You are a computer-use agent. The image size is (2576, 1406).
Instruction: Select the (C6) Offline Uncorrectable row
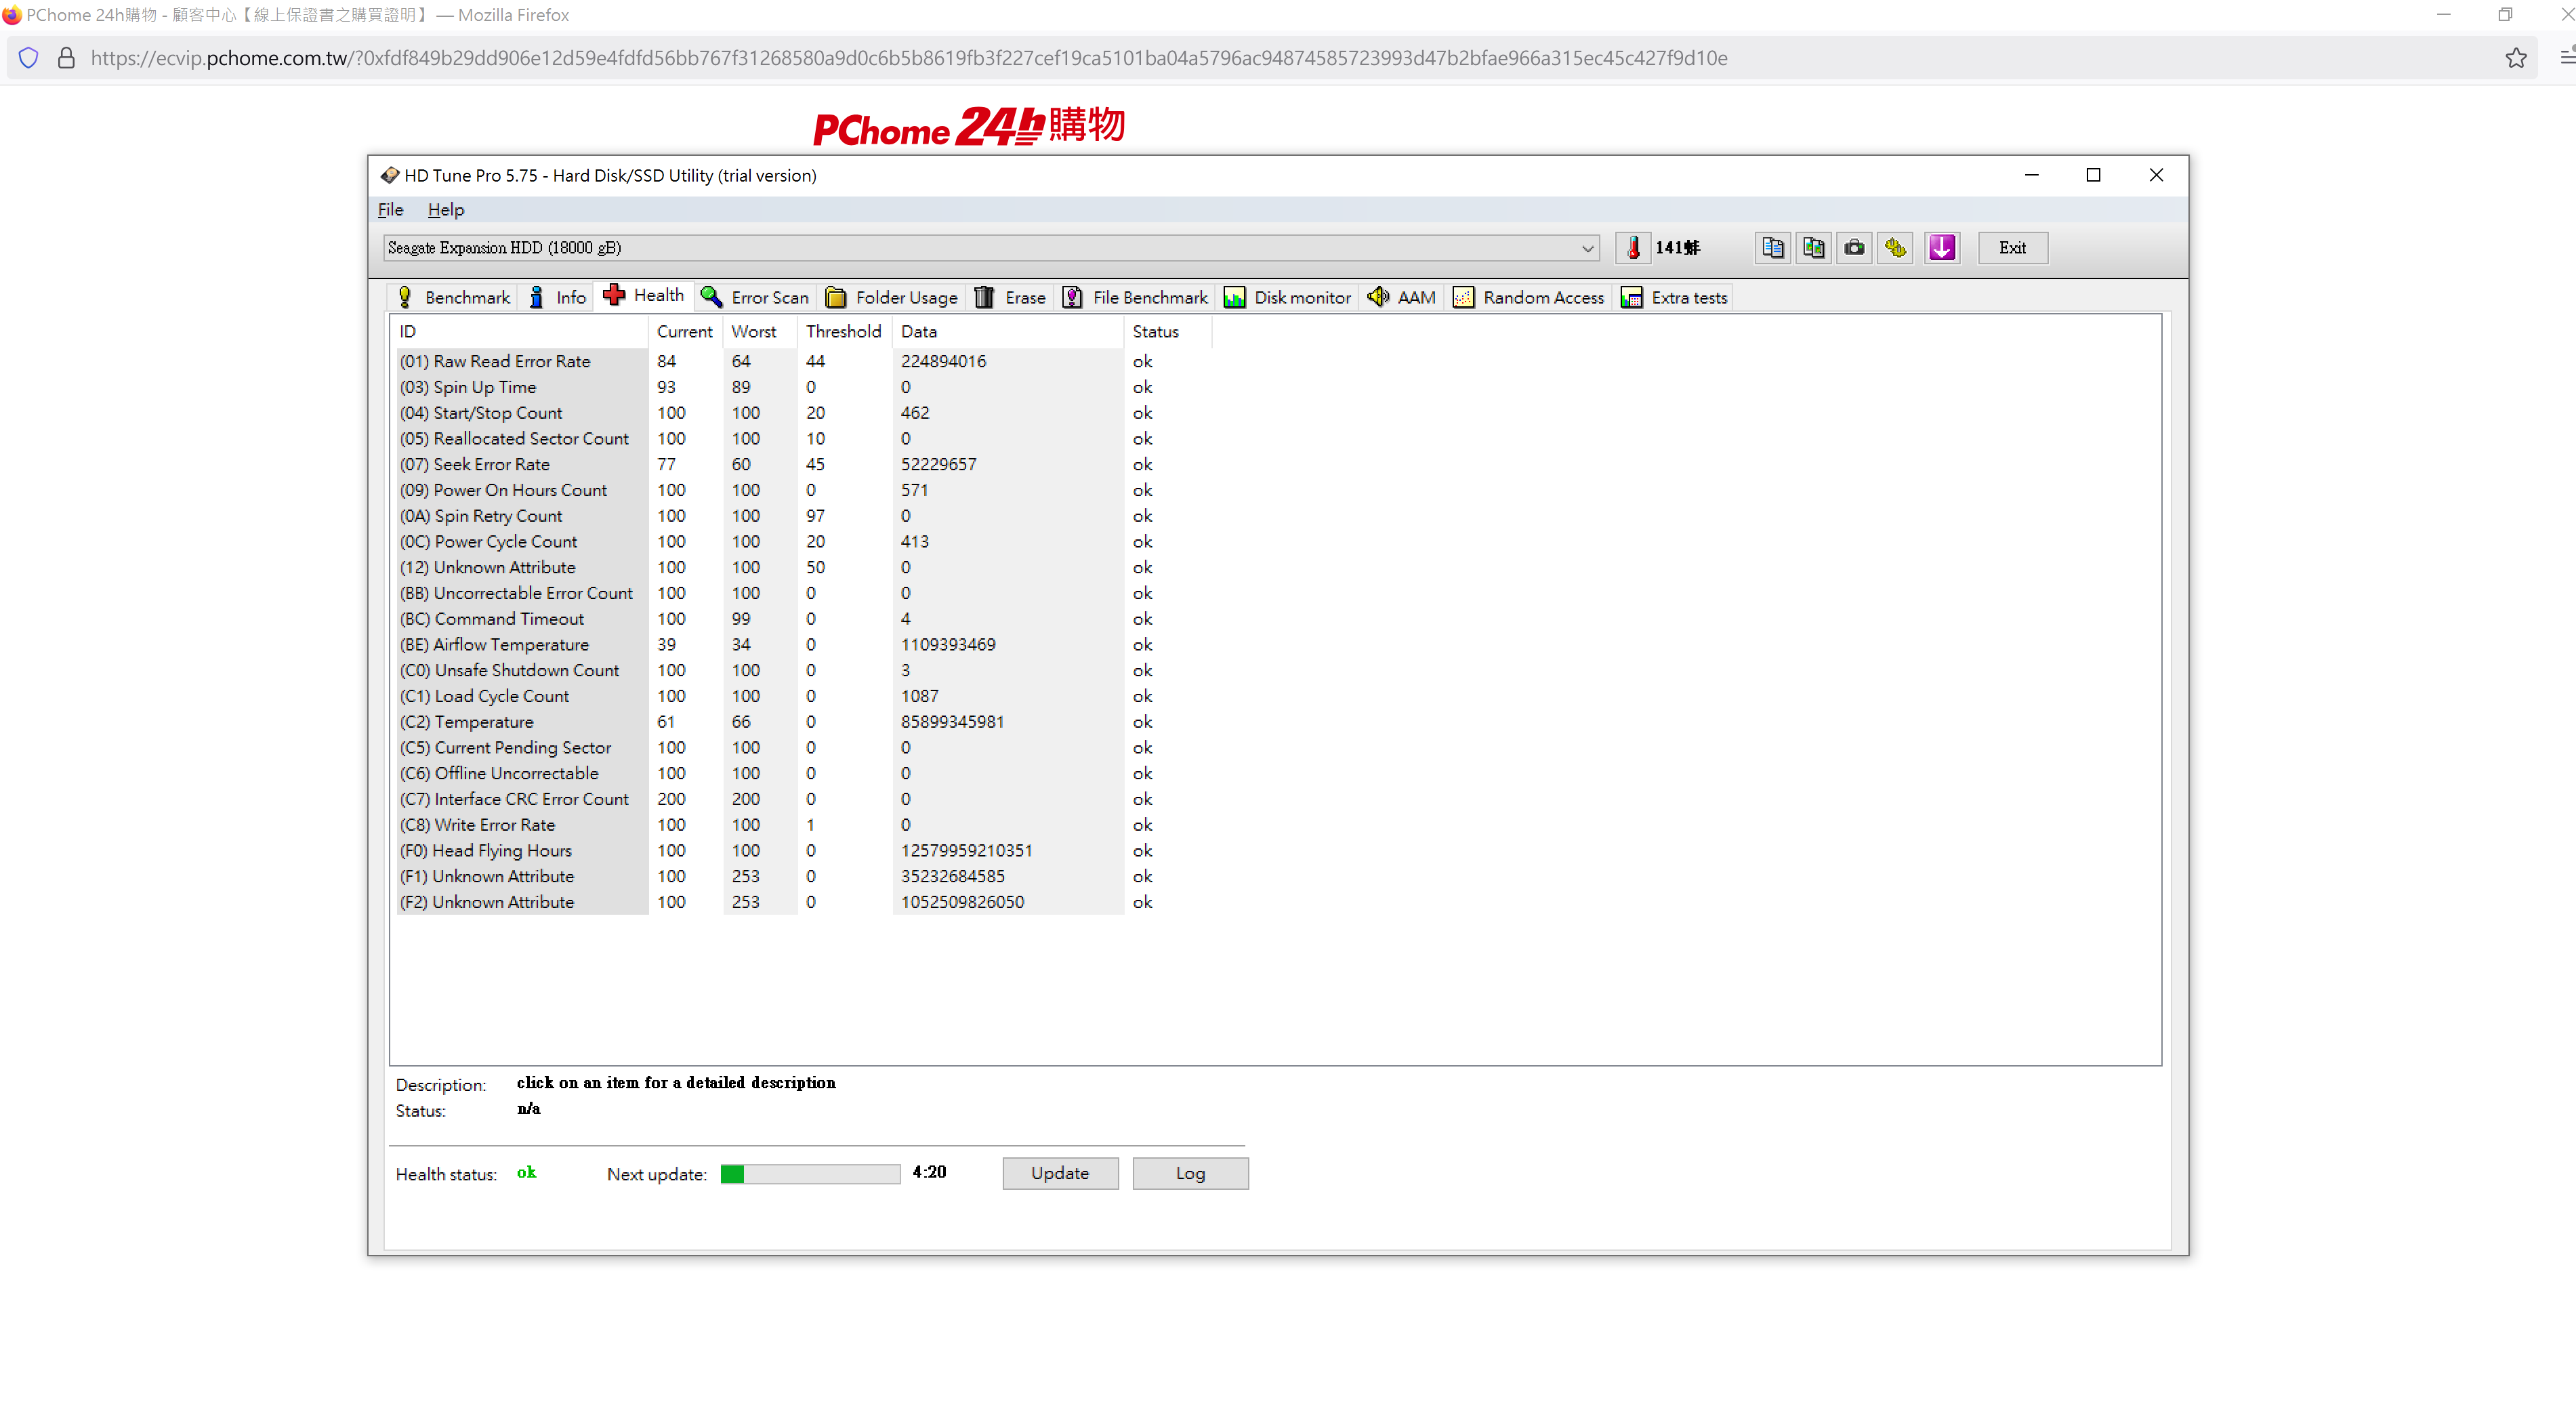pyautogui.click(x=805, y=773)
